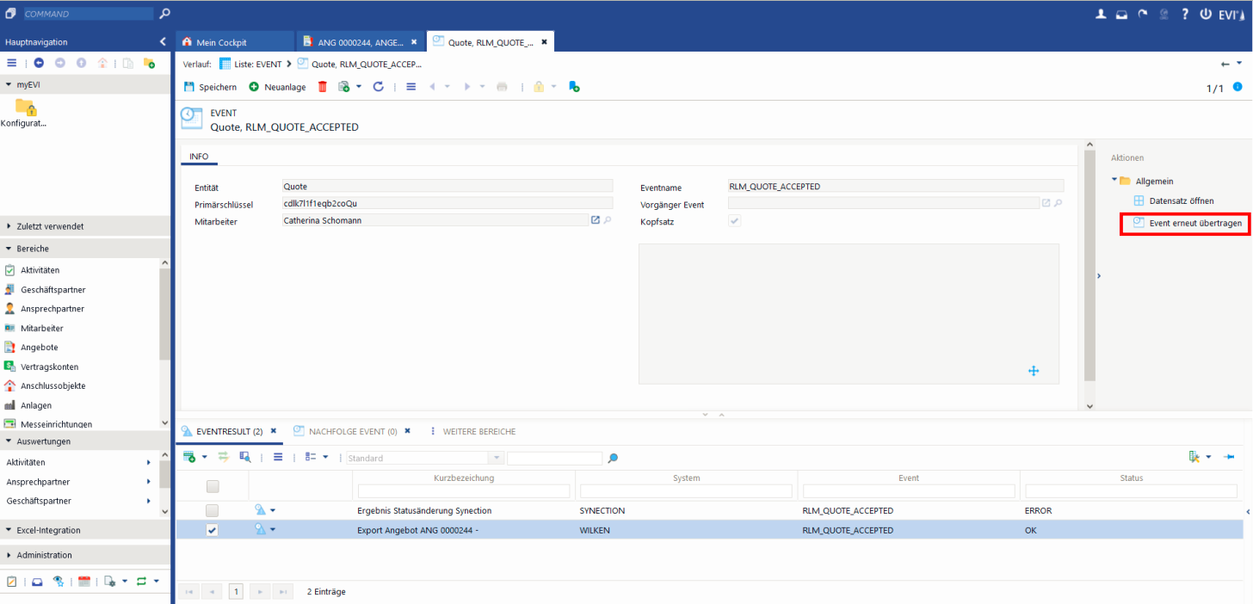Open the NACHFOLGE EVENT tab
1253x604 pixels.
point(352,431)
